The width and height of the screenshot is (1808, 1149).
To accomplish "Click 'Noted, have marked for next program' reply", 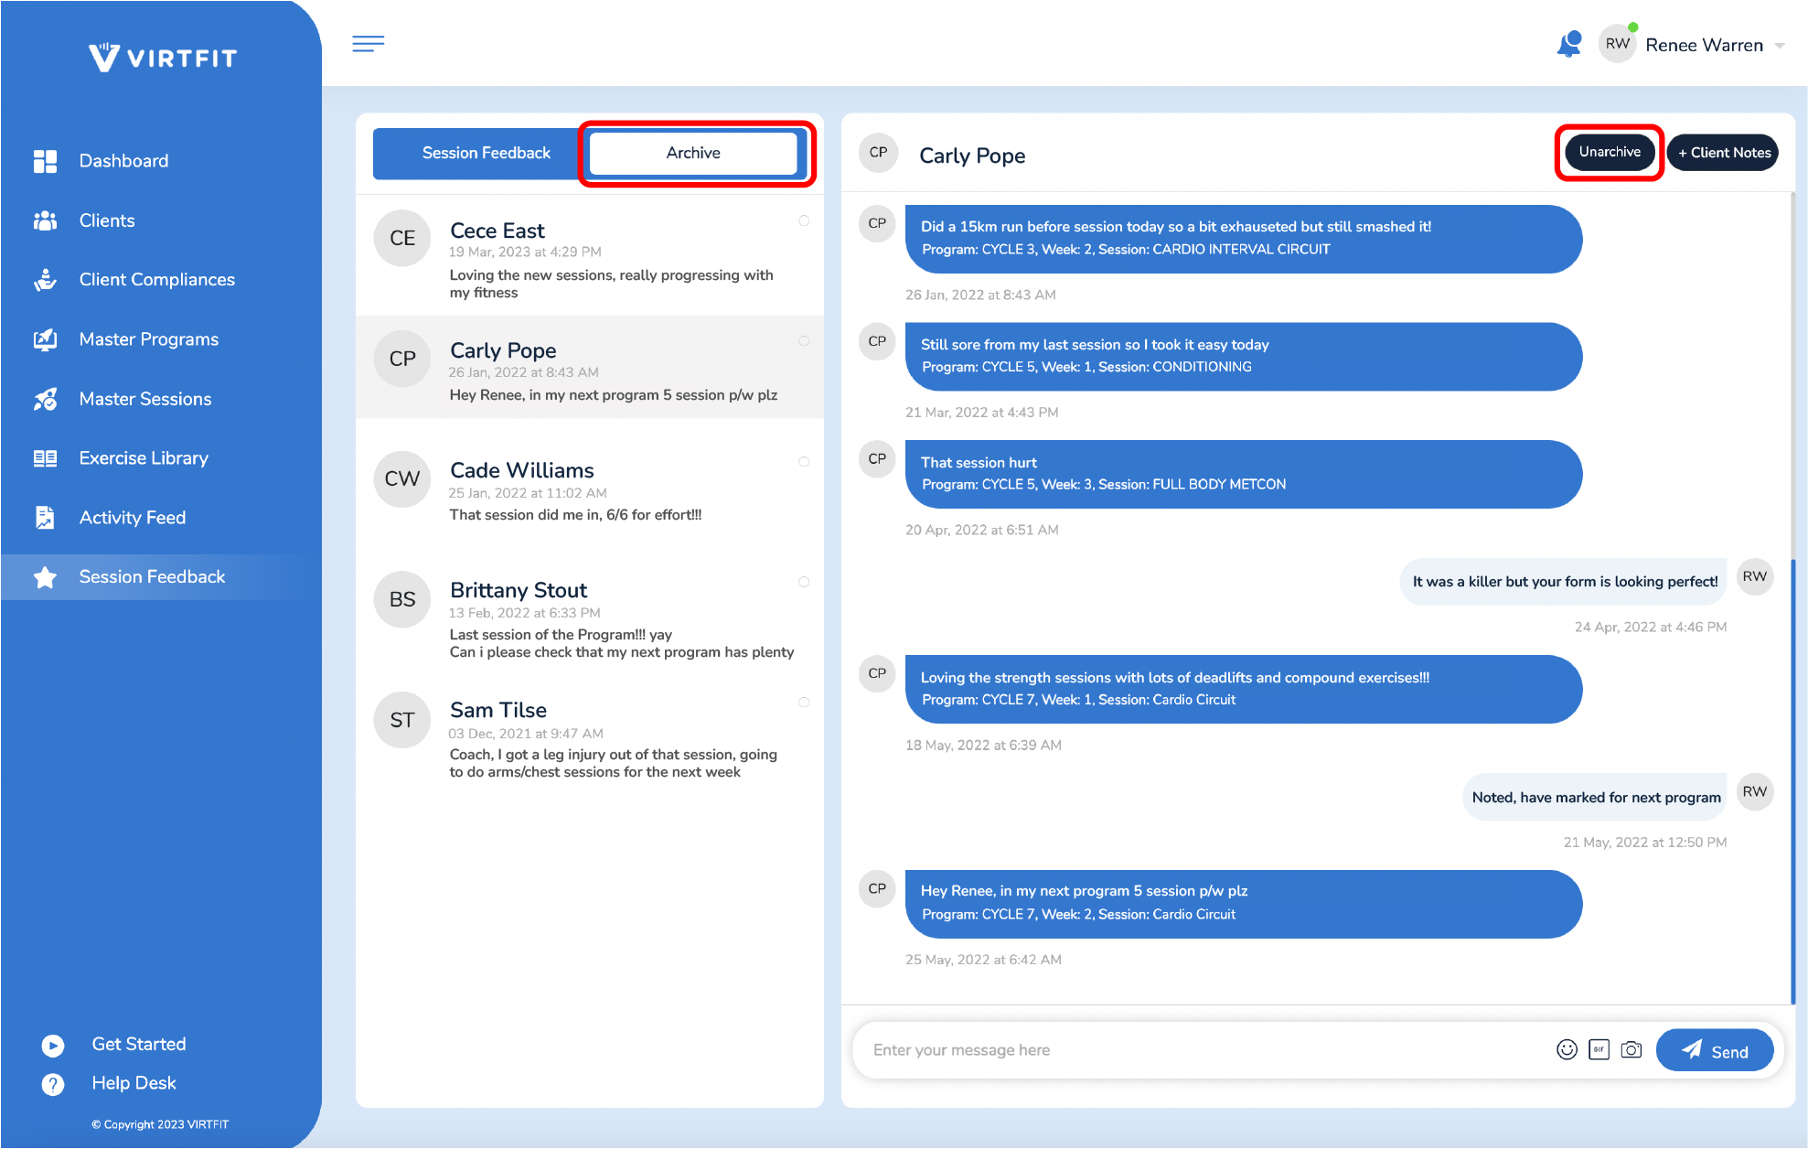I will 1595,798.
